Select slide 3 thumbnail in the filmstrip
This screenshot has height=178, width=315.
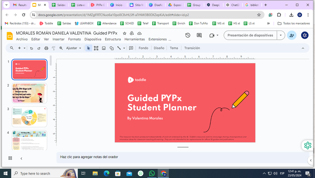click(x=29, y=117)
